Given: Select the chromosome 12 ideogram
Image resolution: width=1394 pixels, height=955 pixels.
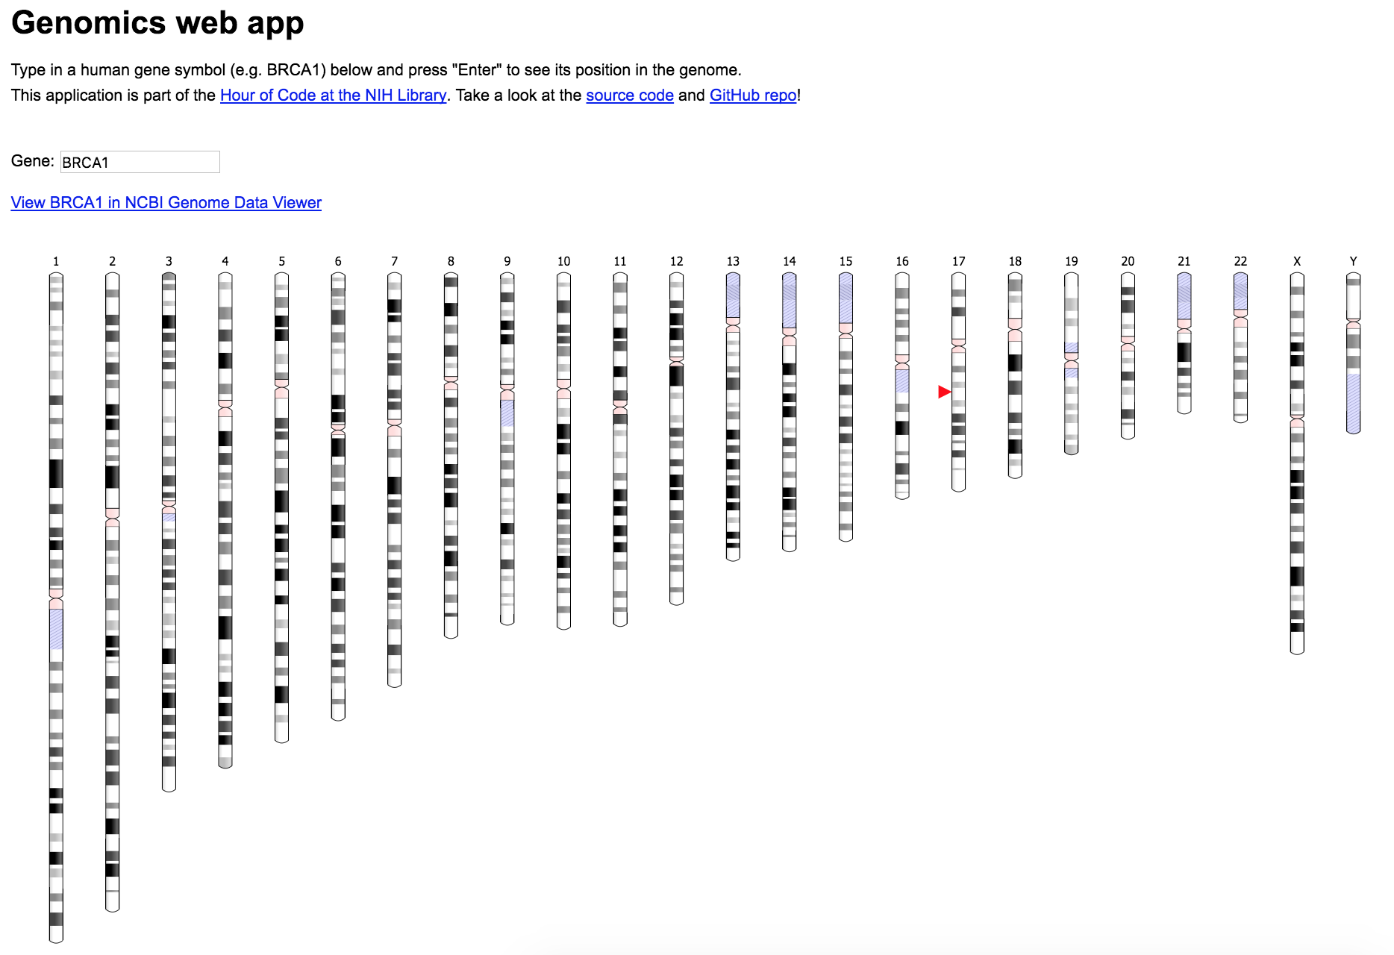Looking at the screenshot, I should [x=677, y=439].
